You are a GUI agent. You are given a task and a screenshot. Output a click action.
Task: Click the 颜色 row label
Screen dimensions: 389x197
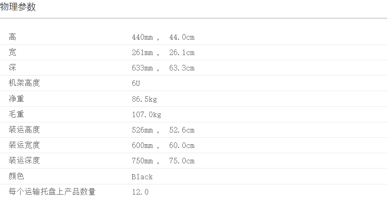(x=16, y=176)
